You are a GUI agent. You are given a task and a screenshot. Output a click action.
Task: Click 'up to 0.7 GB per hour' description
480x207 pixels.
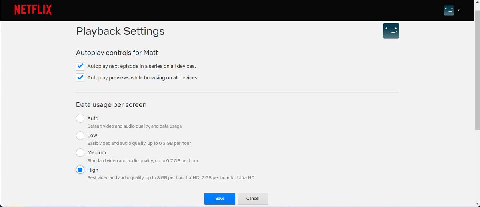click(176, 160)
